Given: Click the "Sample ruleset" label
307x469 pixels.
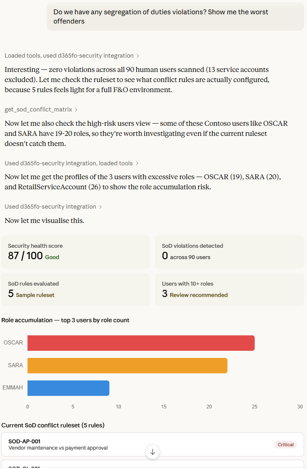Looking at the screenshot, I should pos(35,295).
